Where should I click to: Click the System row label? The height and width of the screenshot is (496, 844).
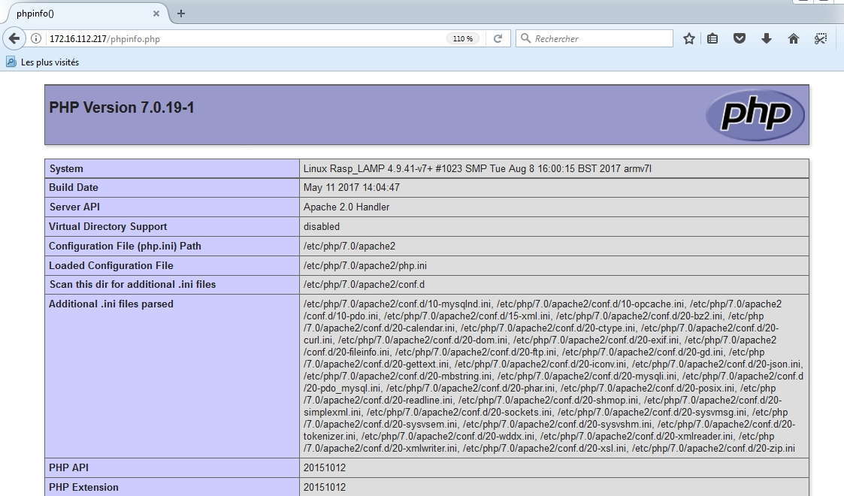tap(66, 168)
